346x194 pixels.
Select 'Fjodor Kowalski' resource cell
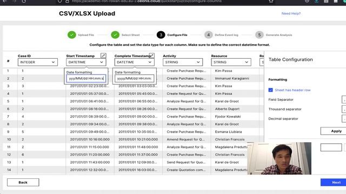(228, 116)
